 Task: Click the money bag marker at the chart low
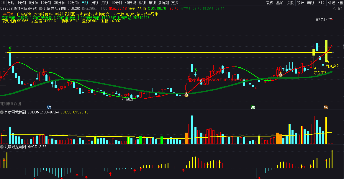pyautogui.click(x=186, y=95)
